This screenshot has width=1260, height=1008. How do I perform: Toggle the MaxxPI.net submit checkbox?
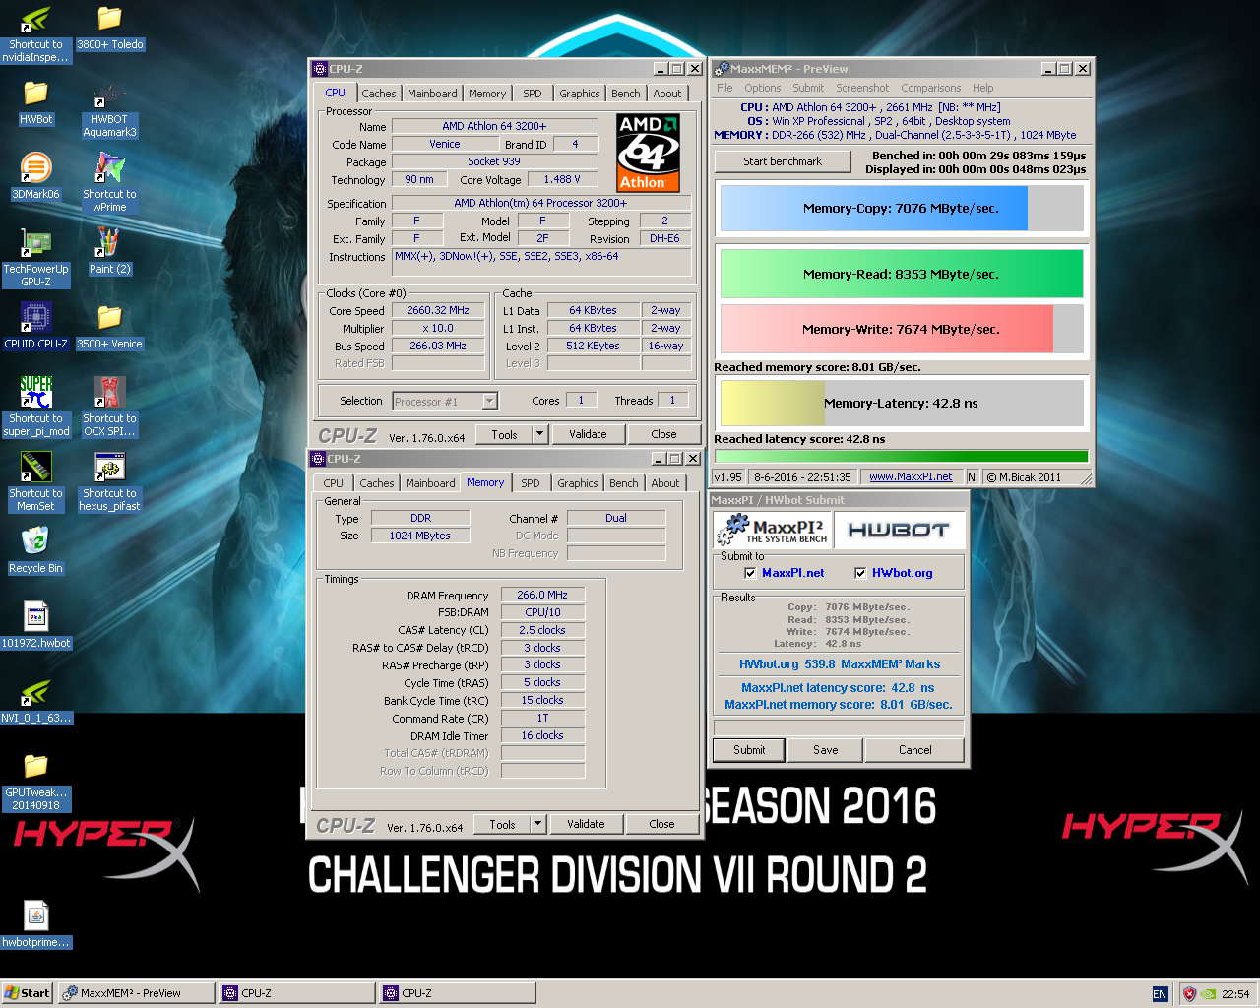click(x=750, y=573)
